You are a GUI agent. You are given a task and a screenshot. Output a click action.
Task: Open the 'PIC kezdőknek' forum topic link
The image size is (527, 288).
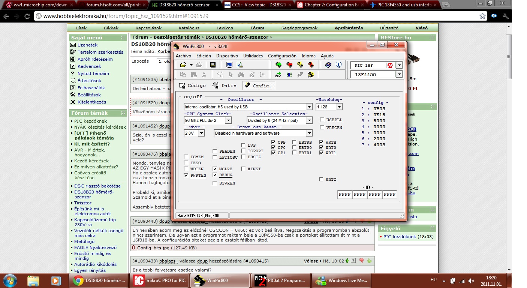(x=90, y=121)
